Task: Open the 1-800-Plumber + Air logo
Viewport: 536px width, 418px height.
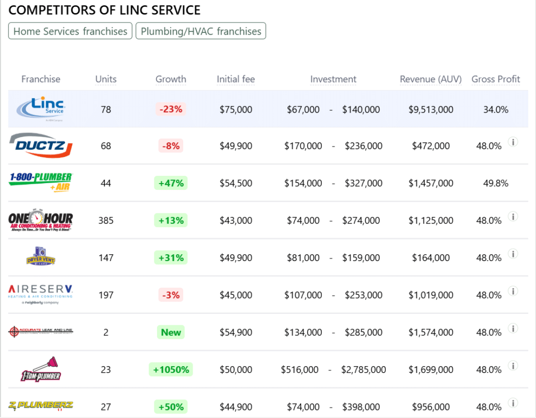Action: [x=41, y=182]
